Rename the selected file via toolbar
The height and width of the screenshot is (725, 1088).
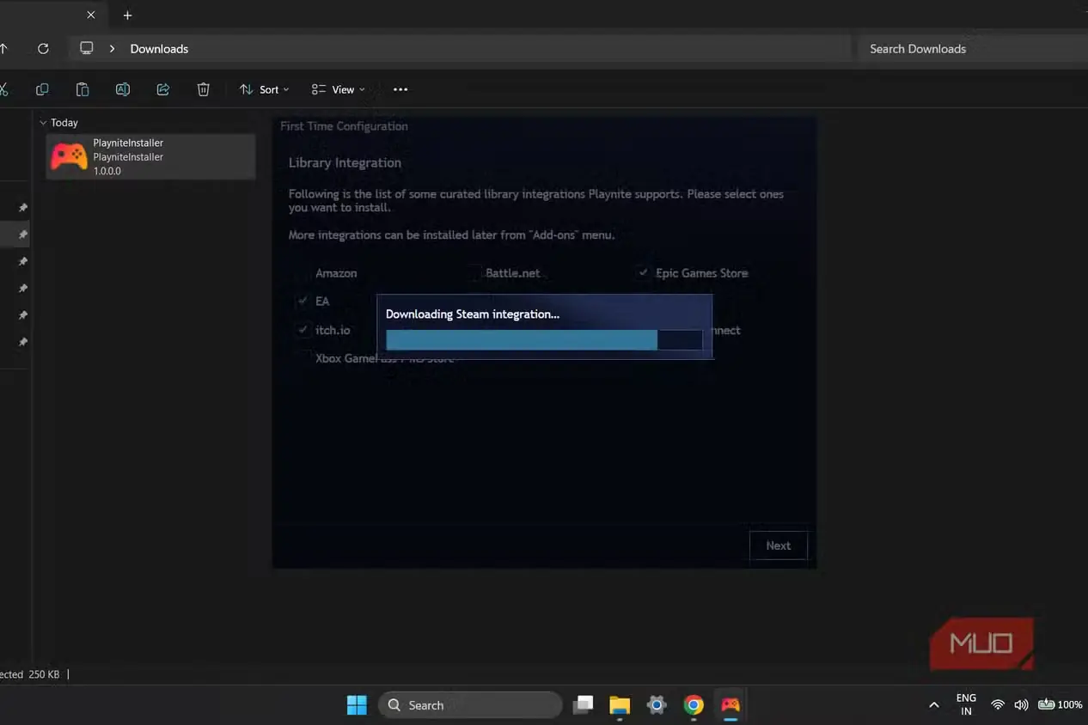[x=123, y=89]
